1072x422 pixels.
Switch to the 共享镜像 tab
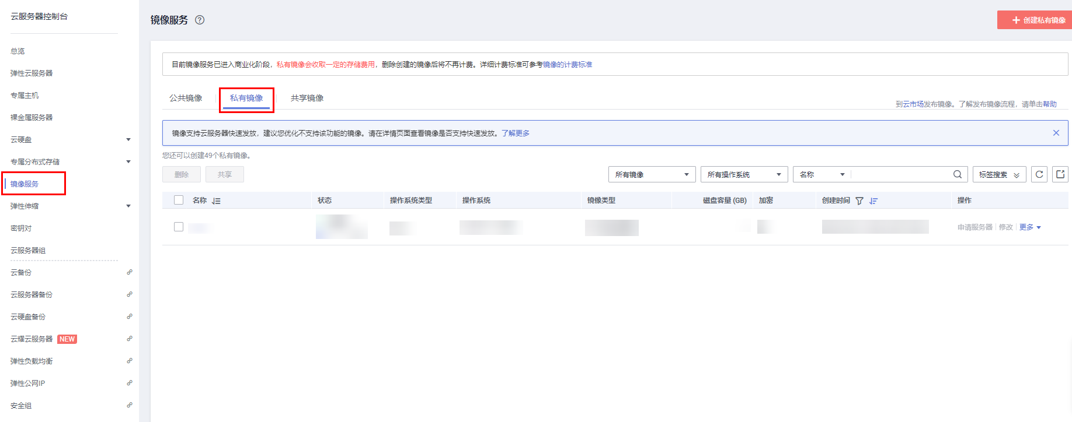(307, 98)
